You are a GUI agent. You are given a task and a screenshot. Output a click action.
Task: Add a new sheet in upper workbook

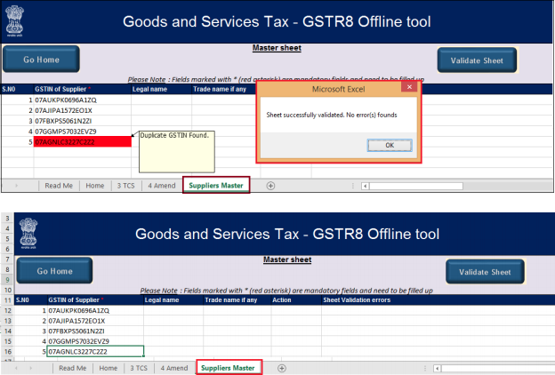tap(270, 186)
